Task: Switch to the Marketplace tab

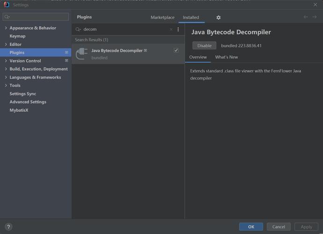Action: (162, 17)
